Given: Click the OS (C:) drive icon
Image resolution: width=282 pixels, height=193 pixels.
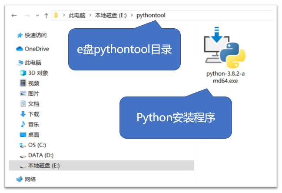Looking at the screenshot, I should (x=23, y=145).
